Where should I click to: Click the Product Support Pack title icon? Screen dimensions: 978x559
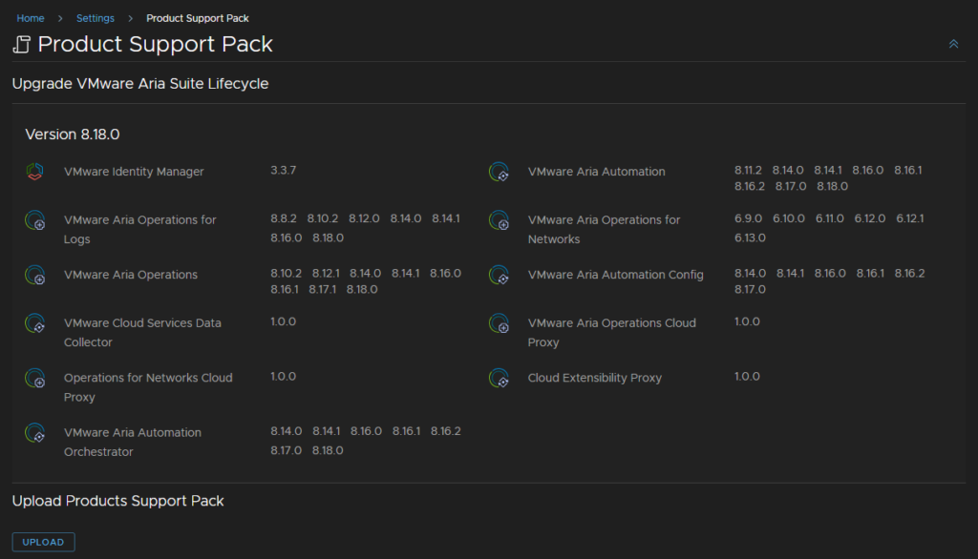(x=22, y=44)
